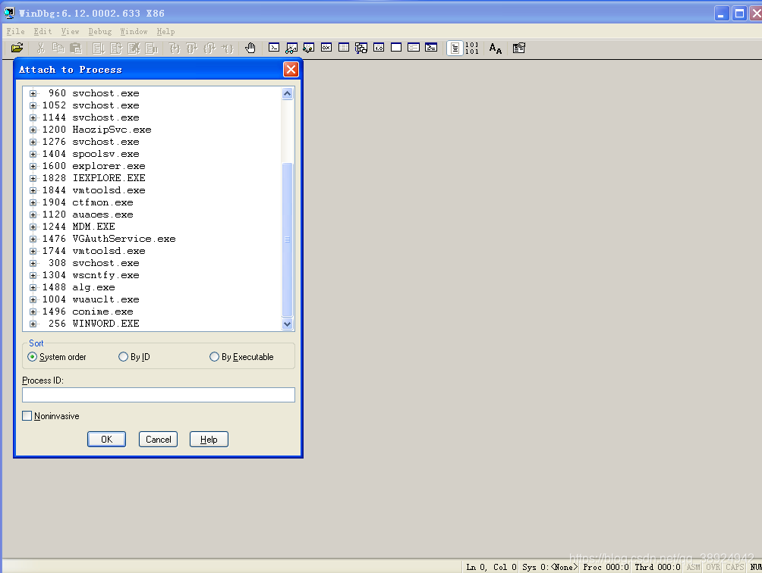Open the Window menu

(134, 31)
